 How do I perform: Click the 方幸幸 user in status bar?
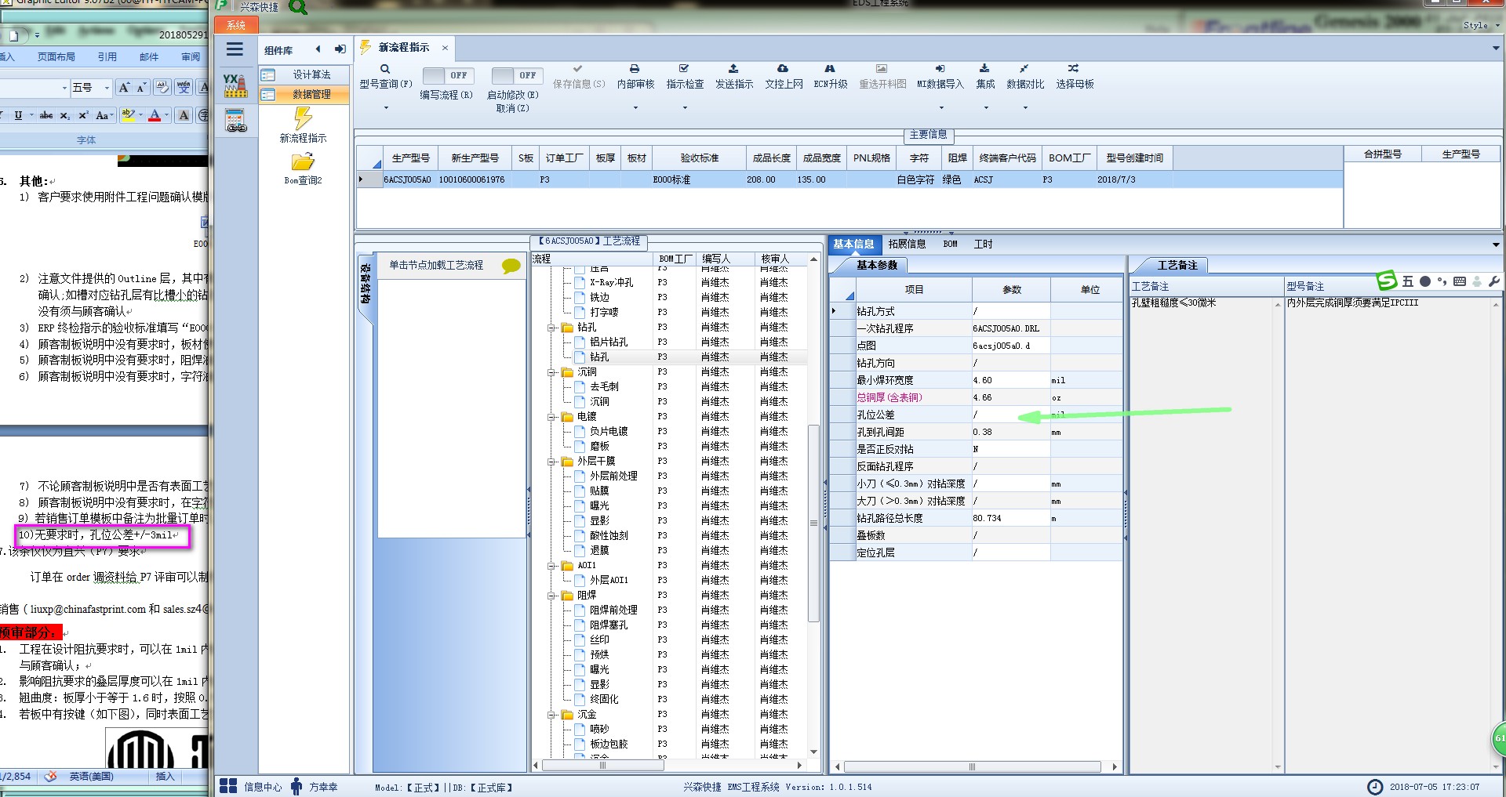[x=314, y=786]
